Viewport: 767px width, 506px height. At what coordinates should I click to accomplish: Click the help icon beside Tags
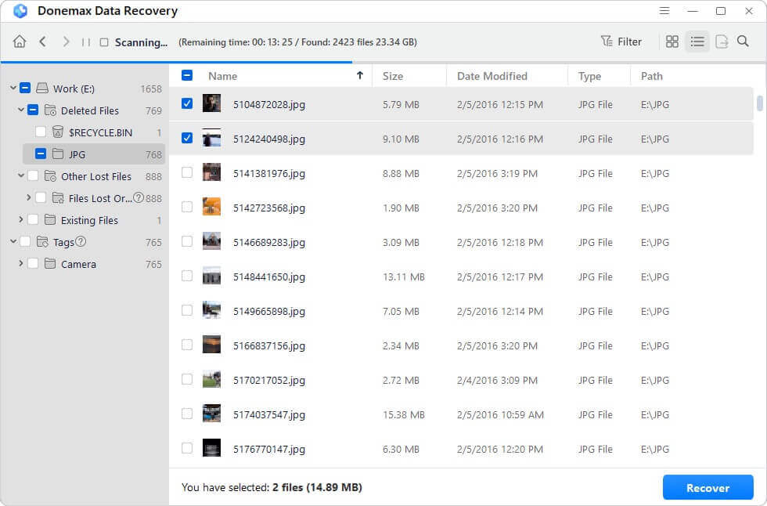[x=81, y=242]
